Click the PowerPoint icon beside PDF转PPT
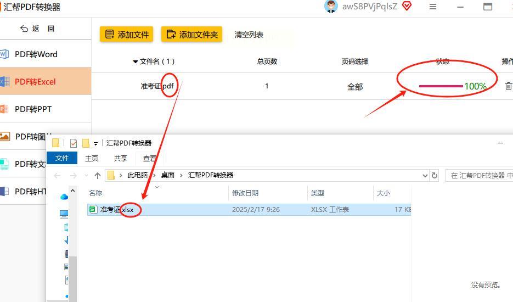 [x=4, y=109]
